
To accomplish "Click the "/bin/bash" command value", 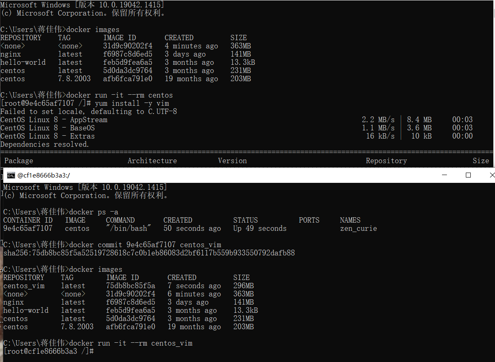I will (129, 228).
